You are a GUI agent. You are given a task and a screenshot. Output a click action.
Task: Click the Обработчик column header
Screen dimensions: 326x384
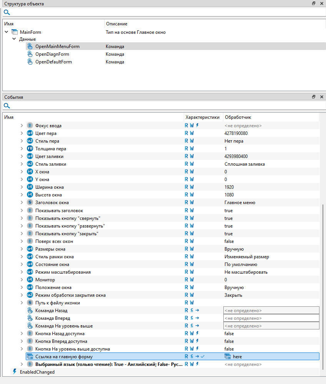tap(238, 117)
